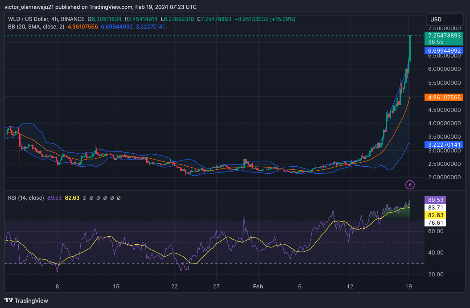Click the white 76.61 label on the RSI axis
Image resolution: width=470 pixels, height=308 pixels.
pyautogui.click(x=435, y=222)
